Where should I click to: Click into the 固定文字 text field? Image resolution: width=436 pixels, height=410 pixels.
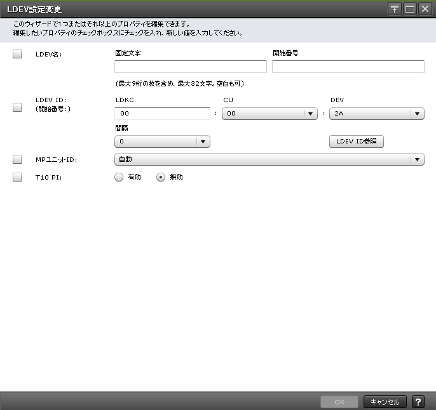[x=190, y=67]
